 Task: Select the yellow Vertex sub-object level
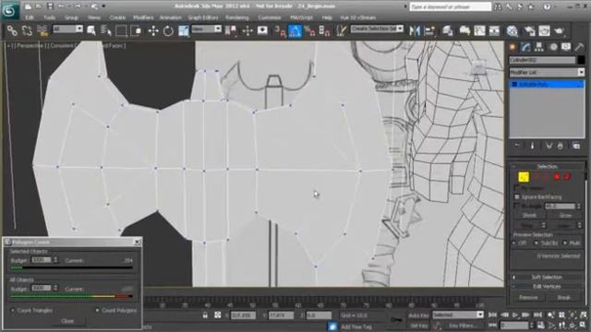(524, 176)
